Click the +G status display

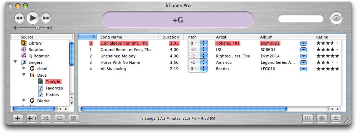tap(178, 20)
